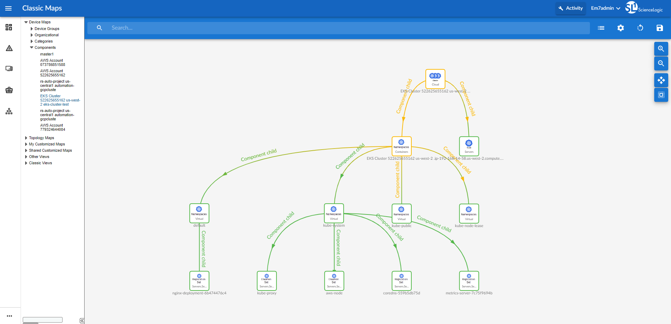Select master1 in the Components tree
Viewport: 671px width, 324px height.
(x=47, y=54)
